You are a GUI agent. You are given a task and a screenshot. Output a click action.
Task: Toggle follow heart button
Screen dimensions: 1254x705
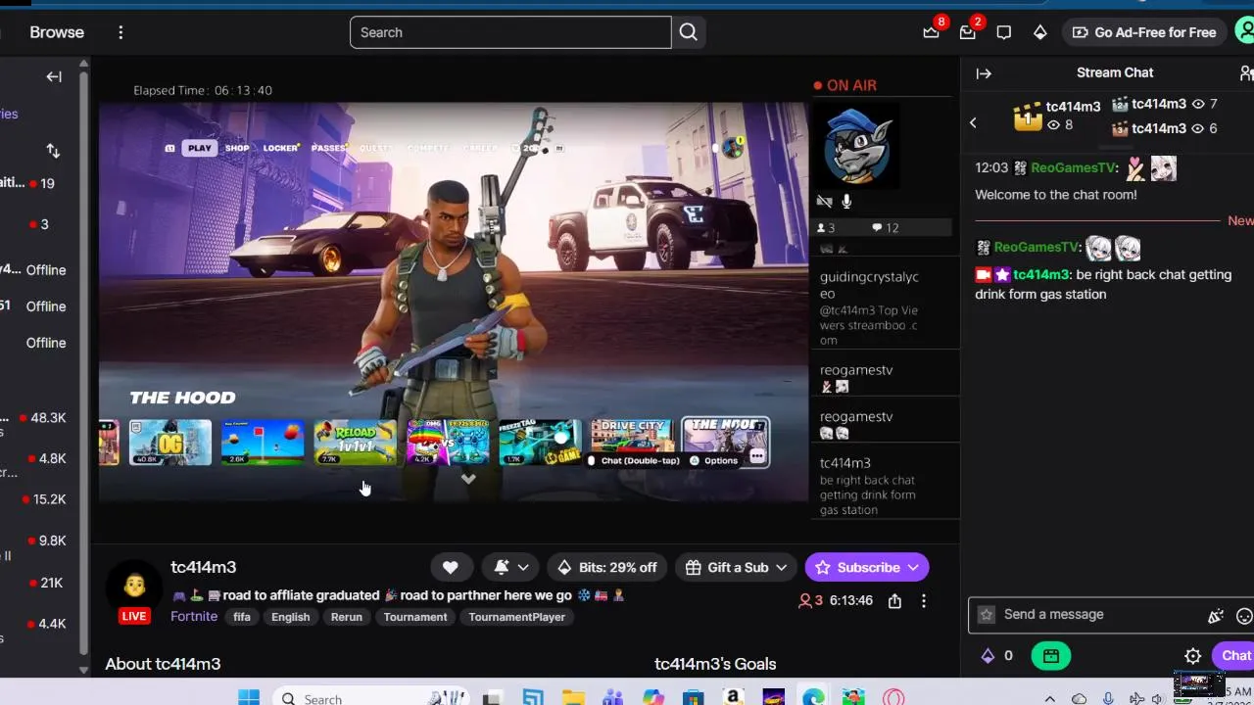click(451, 567)
